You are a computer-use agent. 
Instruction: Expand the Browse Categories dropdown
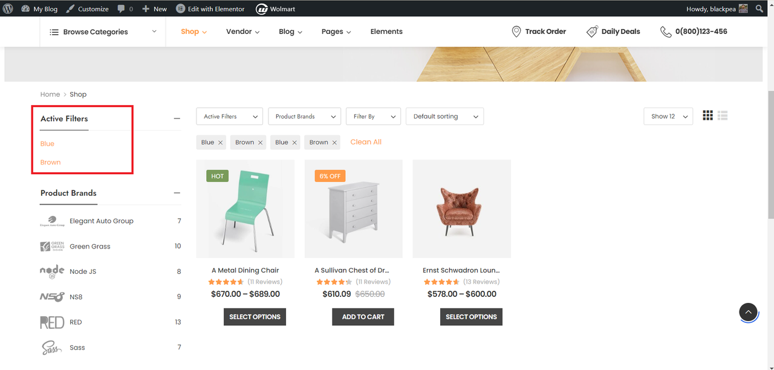pyautogui.click(x=103, y=31)
